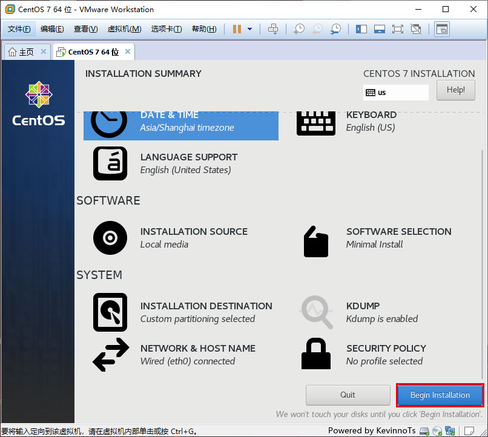Open the 虚拟机(M) menu

[124, 29]
